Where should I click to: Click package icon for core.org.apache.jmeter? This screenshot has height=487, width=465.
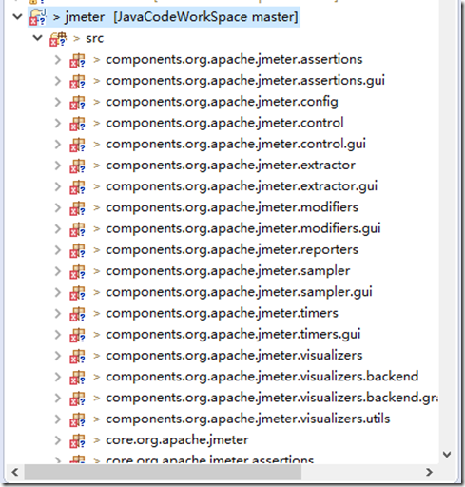pos(77,440)
